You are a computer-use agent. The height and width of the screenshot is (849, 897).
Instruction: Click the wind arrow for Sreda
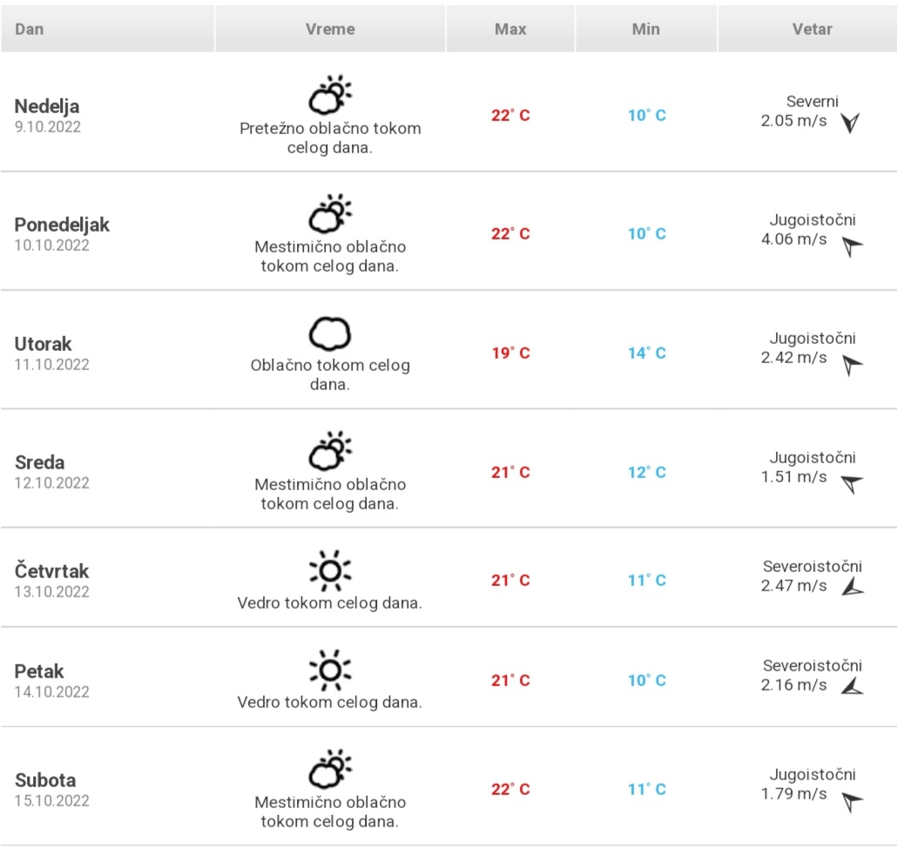(852, 484)
